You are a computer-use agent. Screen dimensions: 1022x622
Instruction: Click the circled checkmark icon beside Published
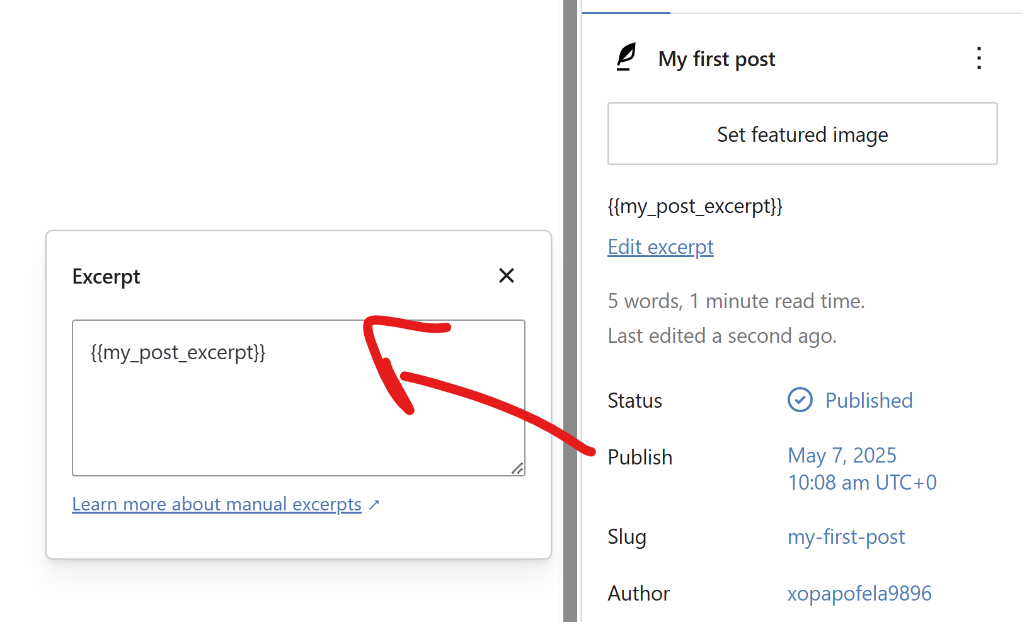(x=800, y=400)
